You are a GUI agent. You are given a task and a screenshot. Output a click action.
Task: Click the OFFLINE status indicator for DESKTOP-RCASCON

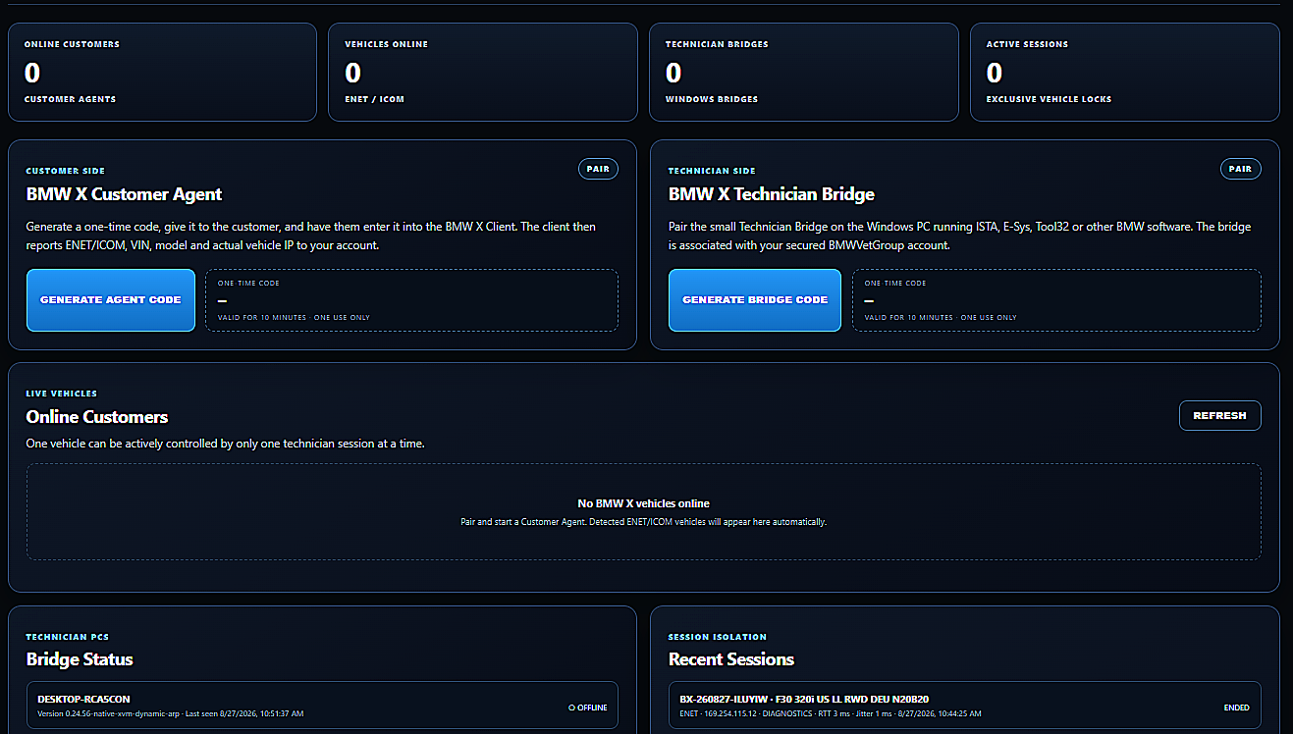click(x=588, y=708)
